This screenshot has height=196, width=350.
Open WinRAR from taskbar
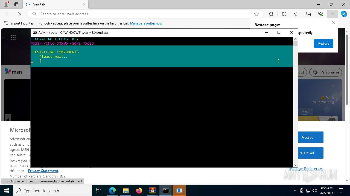(152, 191)
